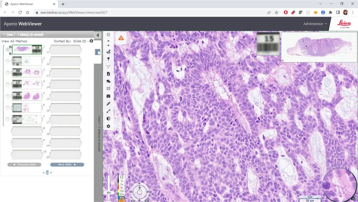
Task: Select radio button for slide 5
Action: 8,96
